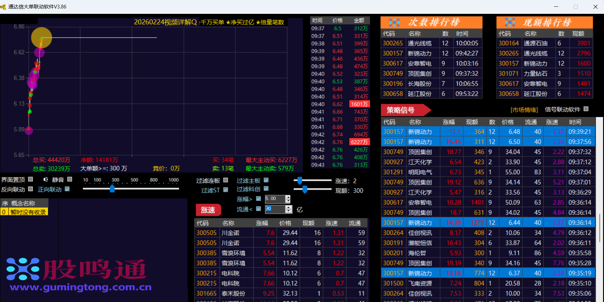Select the 策略信号 red tab

click(x=404, y=110)
